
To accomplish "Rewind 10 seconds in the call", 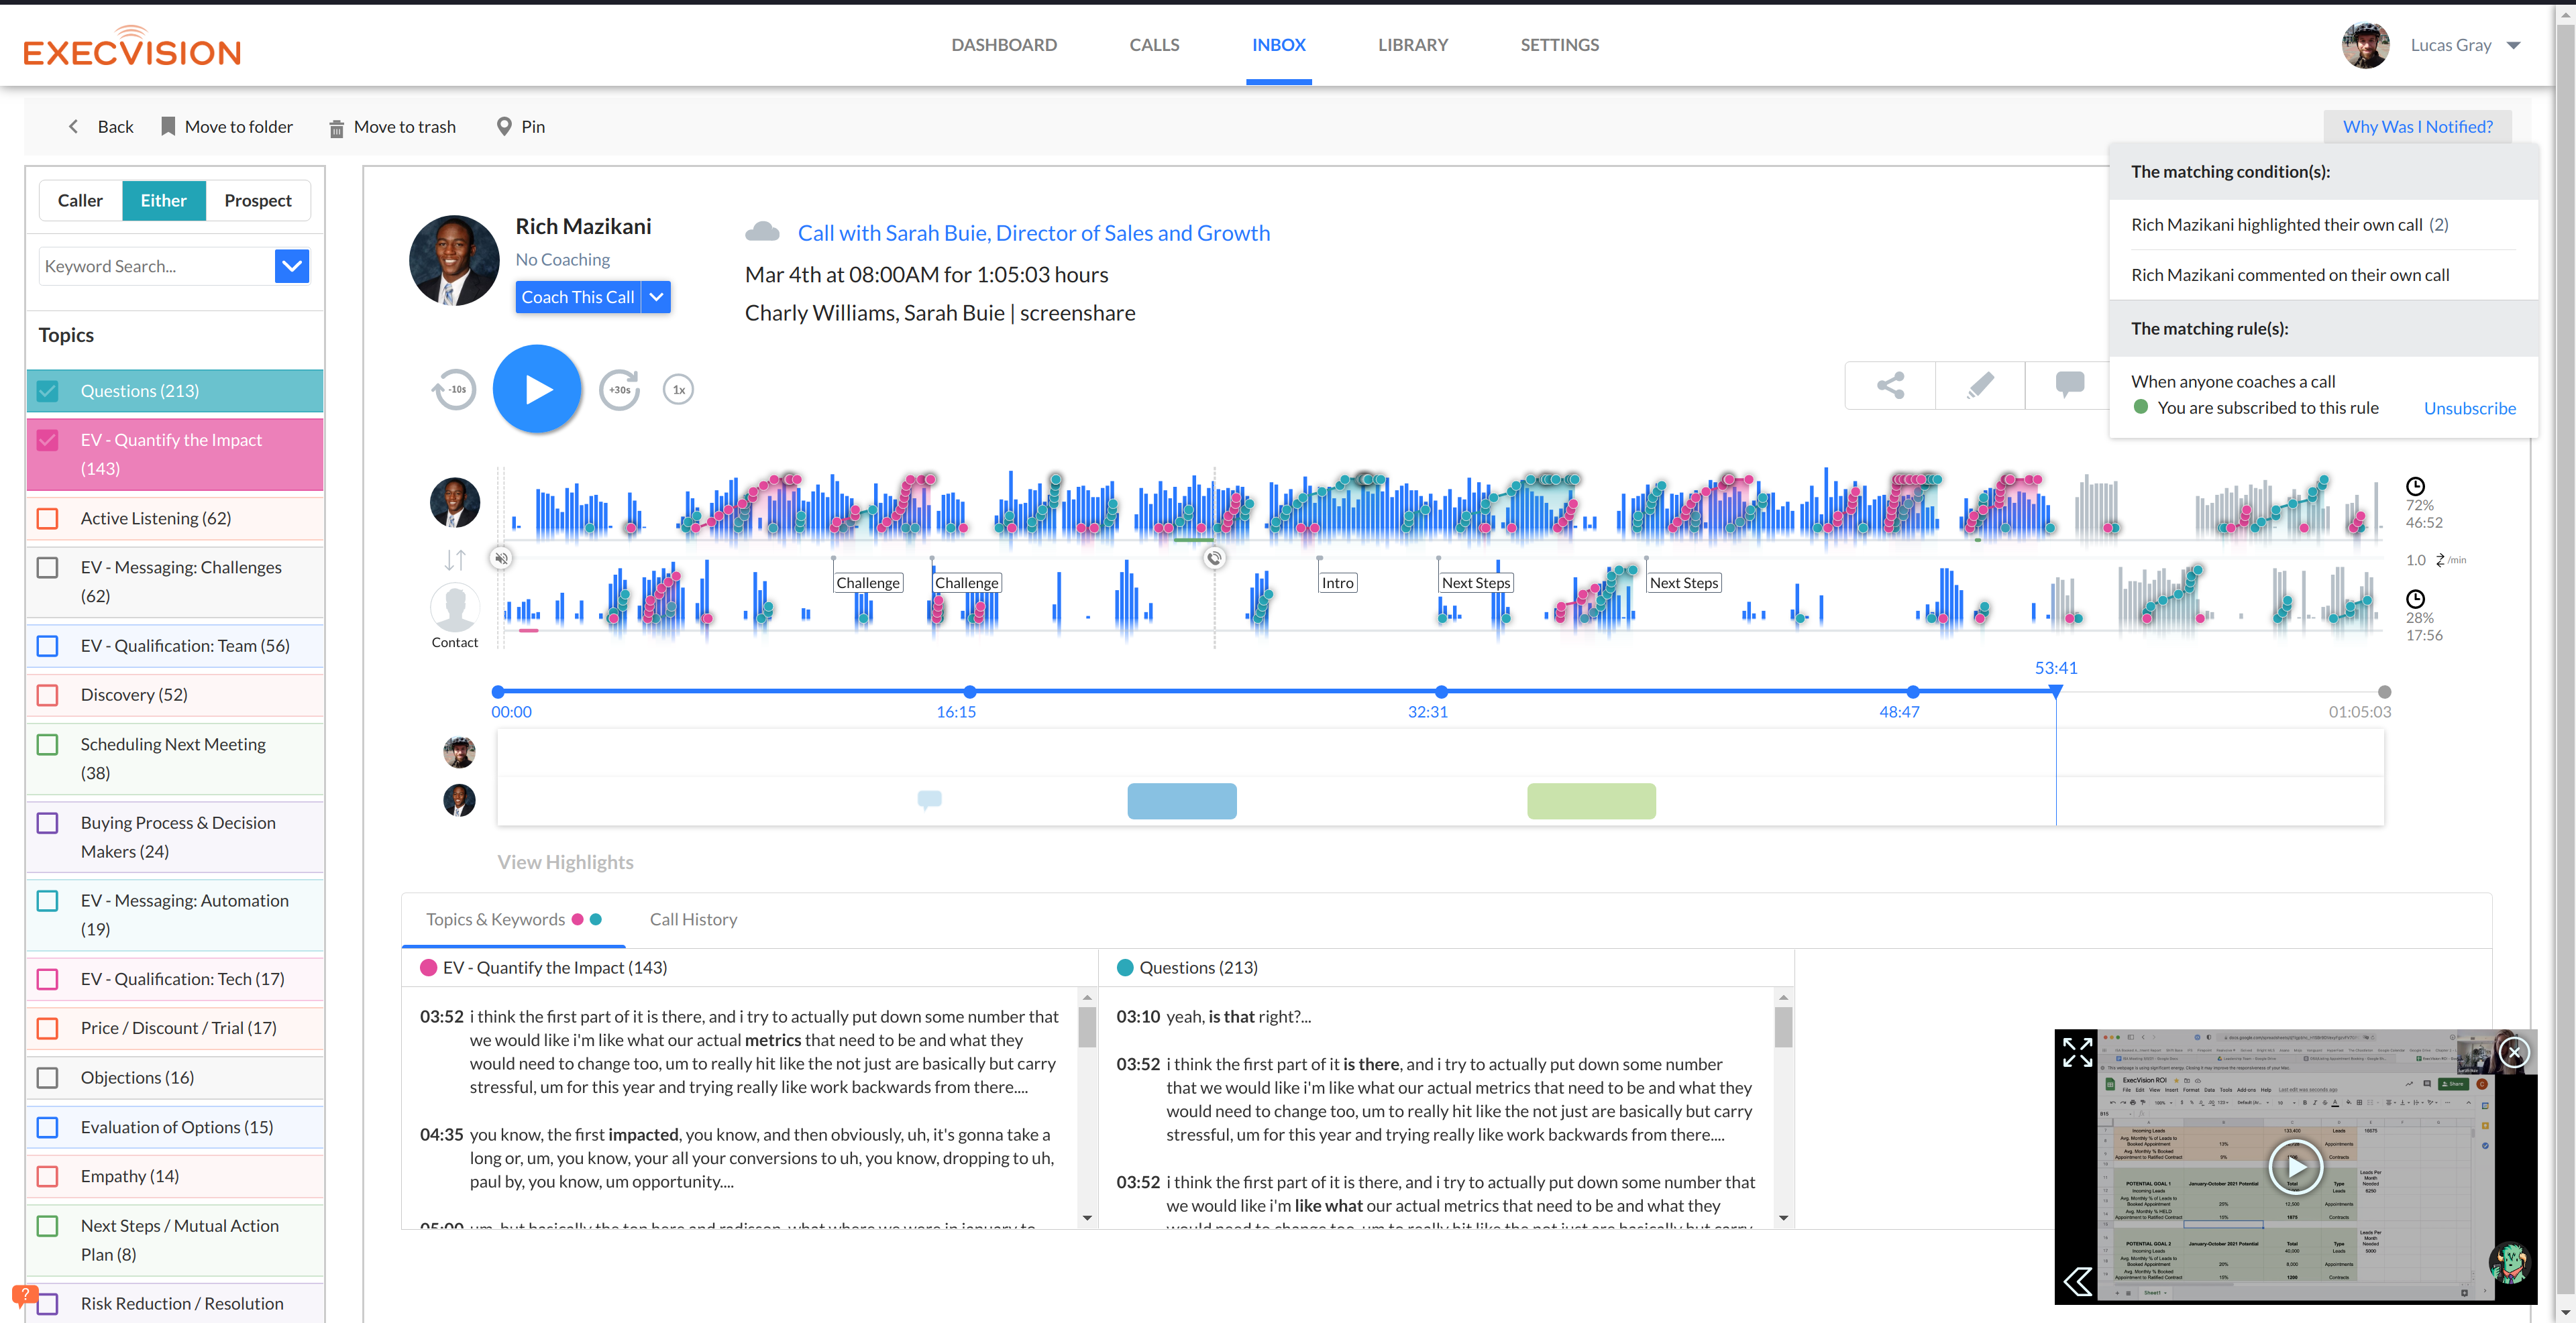I will pyautogui.click(x=455, y=390).
